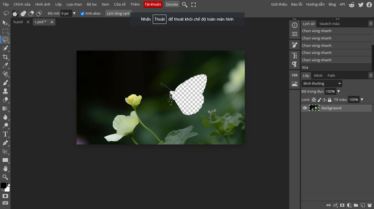Select the Zoom tool in toolbar

pos(6,177)
